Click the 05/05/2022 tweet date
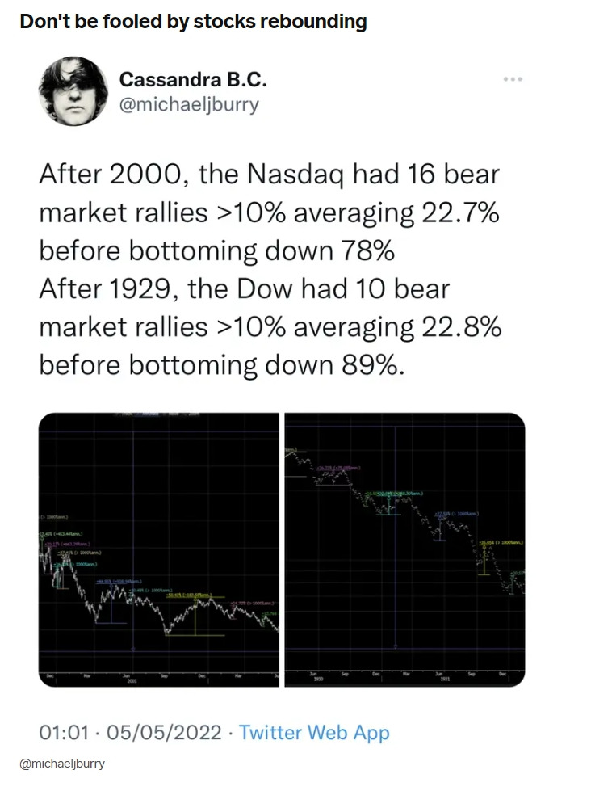 tap(164, 733)
